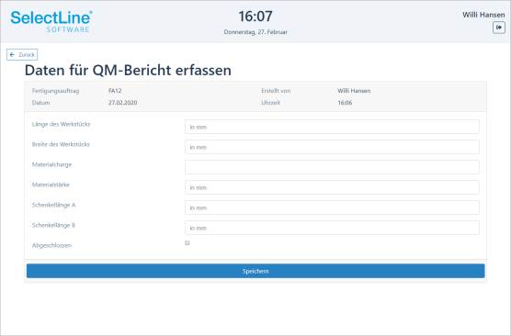511x336 pixels.
Task: Click the Erstellt von value Willi Hansen
Action: click(x=354, y=91)
